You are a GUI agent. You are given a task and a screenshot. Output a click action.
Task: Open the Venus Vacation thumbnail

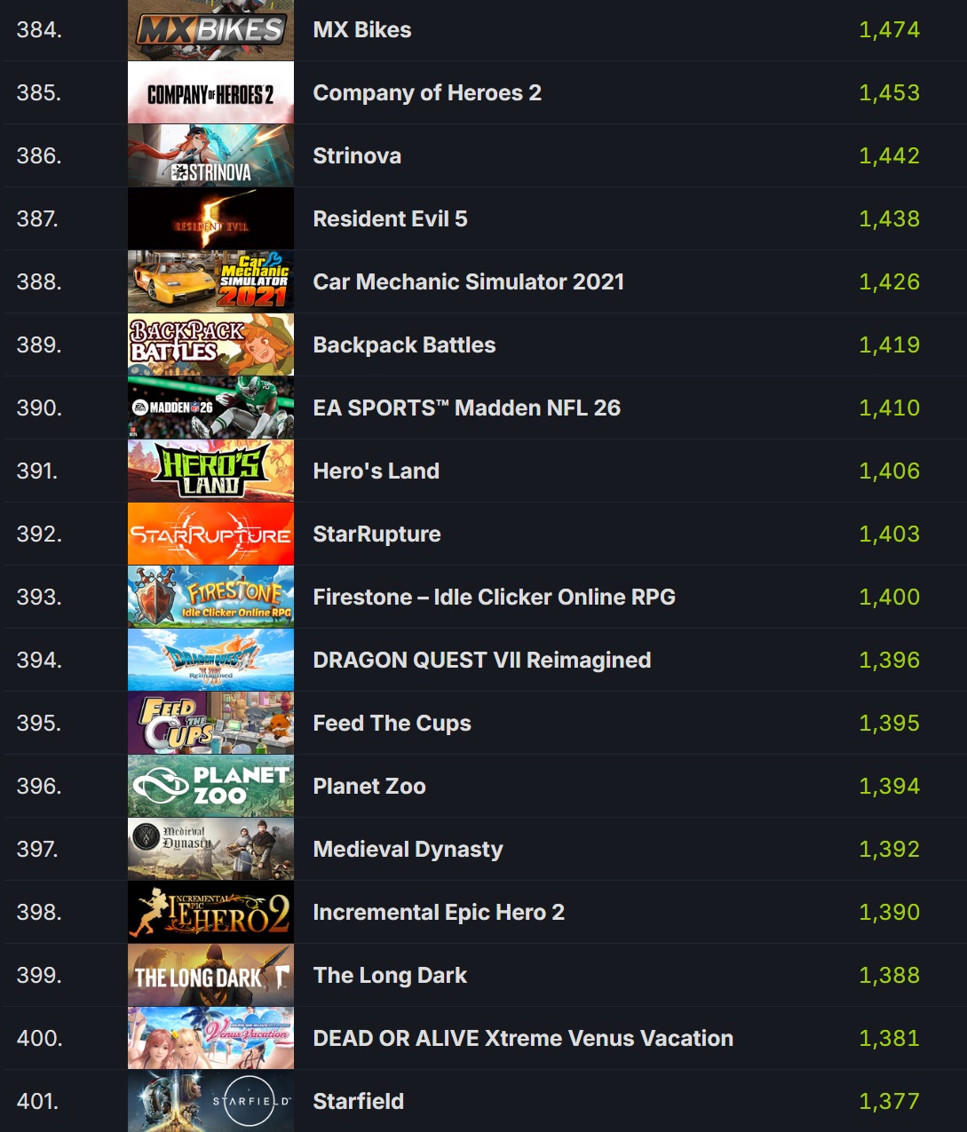point(210,1039)
